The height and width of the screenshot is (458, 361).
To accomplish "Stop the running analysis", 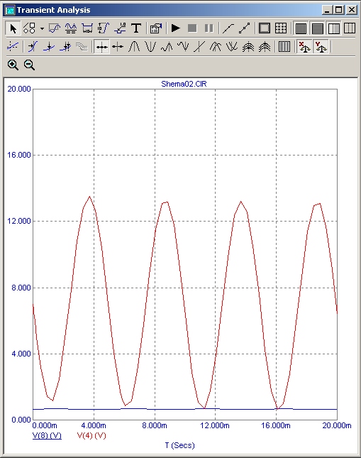I will tap(192, 28).
